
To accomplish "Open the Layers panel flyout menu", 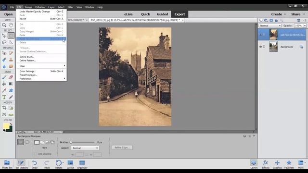I will [x=305, y=20].
